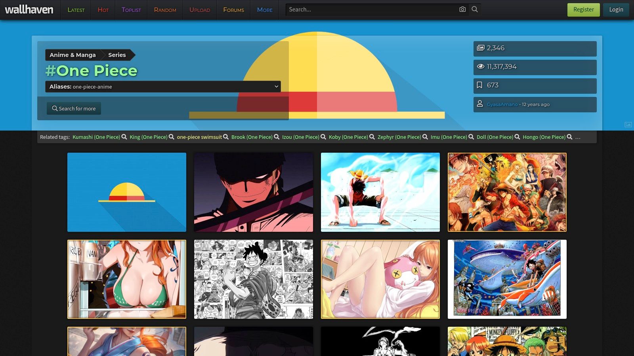Go to the Toplist page
The image size is (634, 356).
[131, 10]
